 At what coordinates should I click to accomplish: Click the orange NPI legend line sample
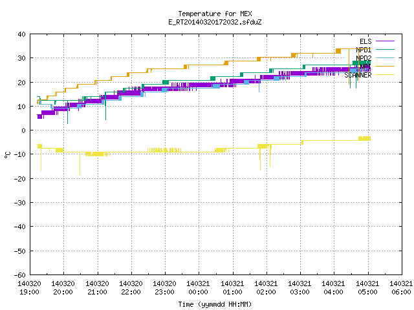[385, 66]
